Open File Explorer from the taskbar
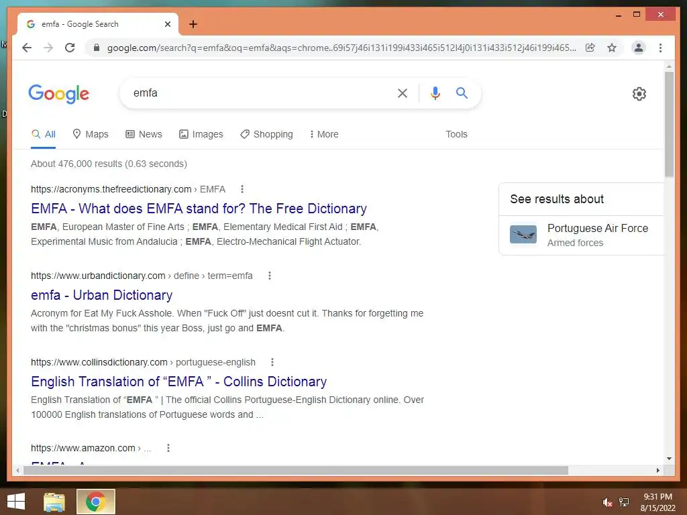 coord(54,502)
